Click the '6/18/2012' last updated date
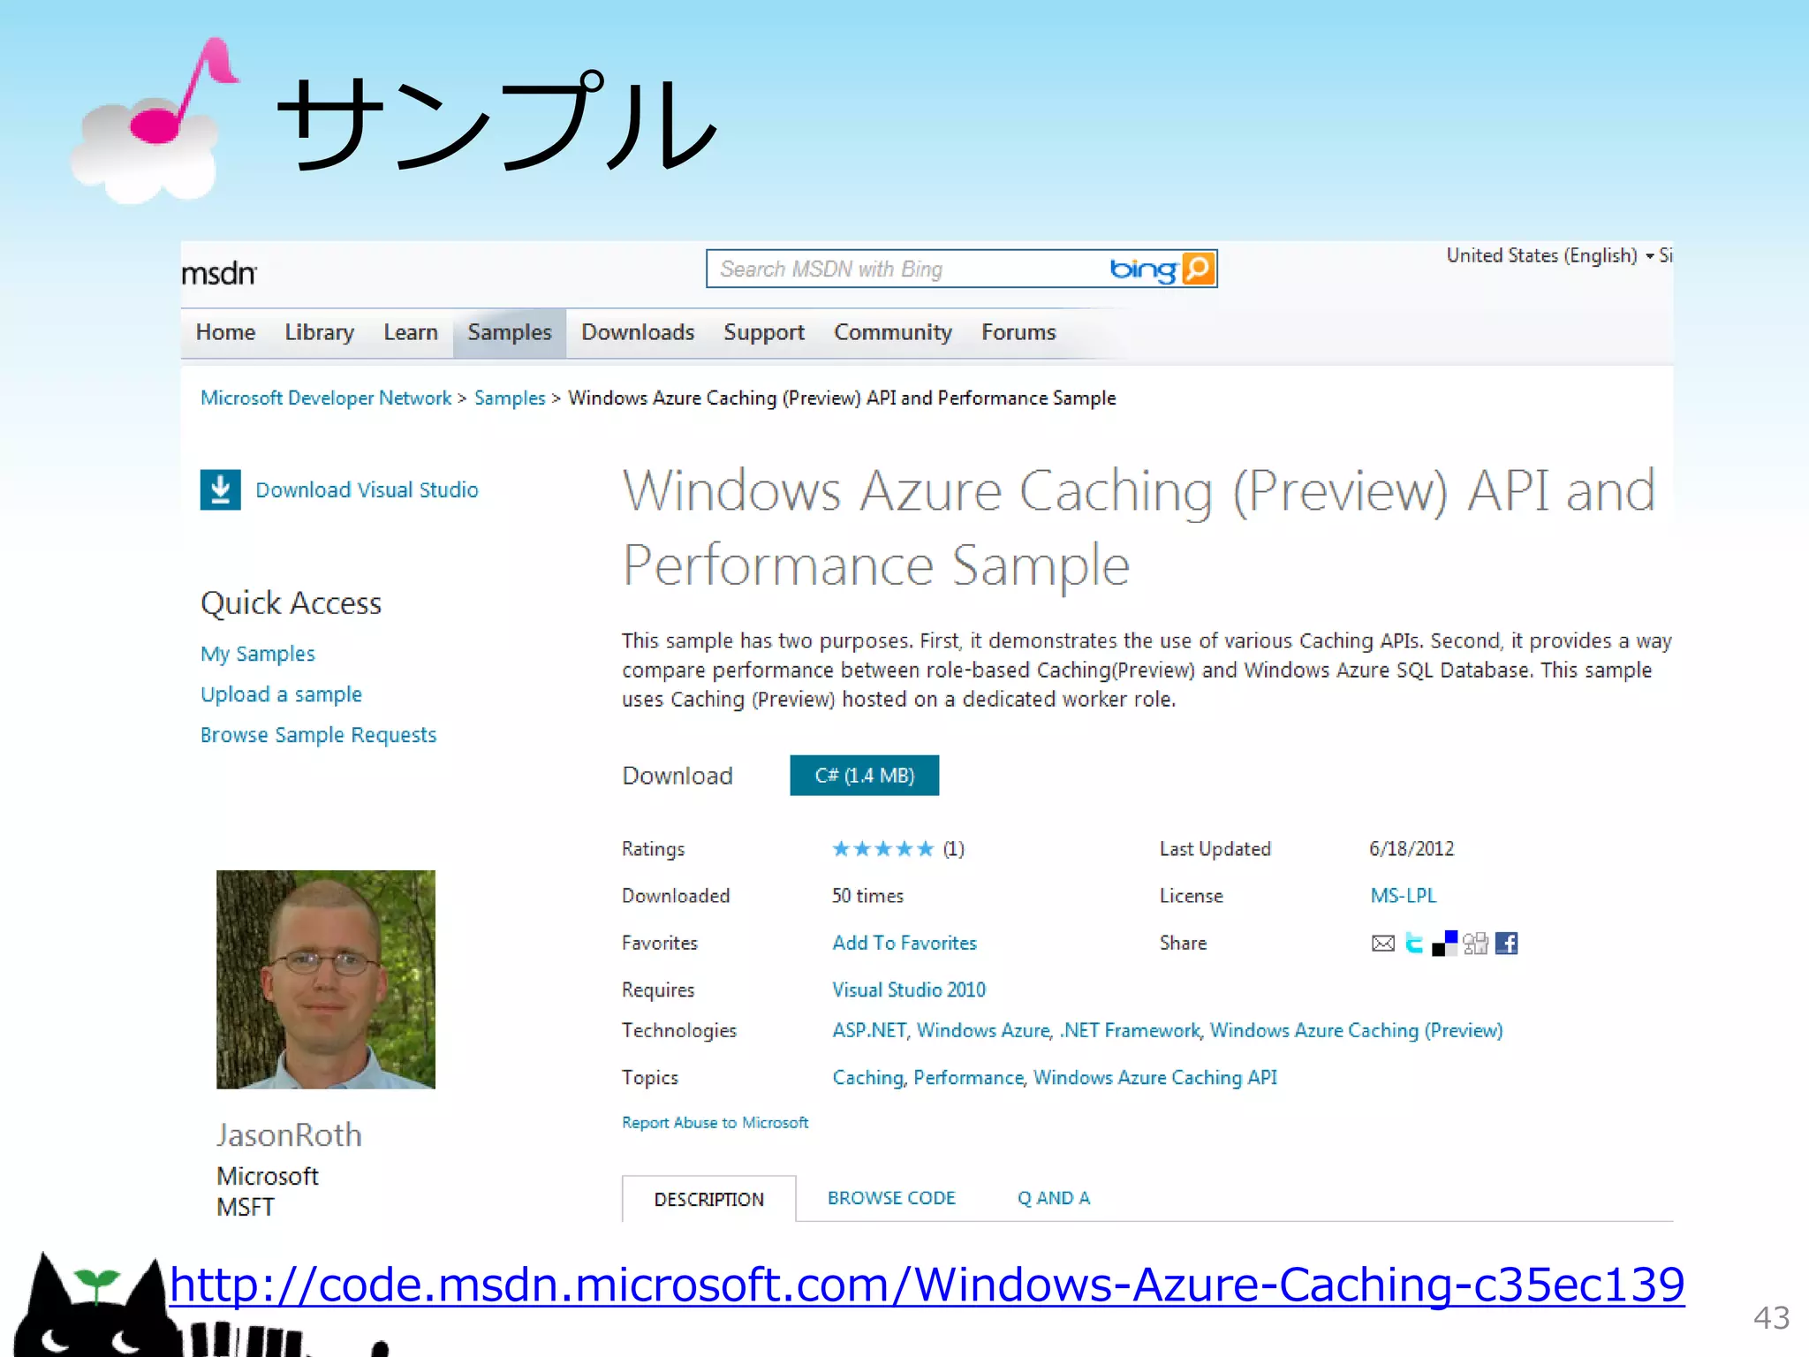Screen dimensions: 1809x1357 (x=1412, y=849)
